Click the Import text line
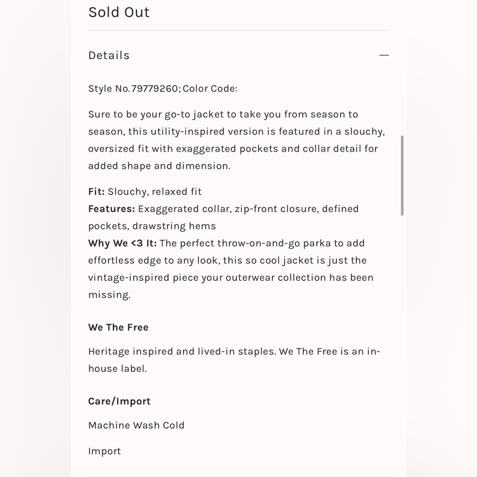477x477 pixels. coord(104,451)
